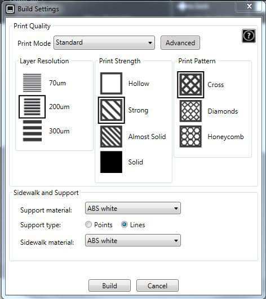266x299 pixels.
Task: Pick the 300um layer resolution icon
Action: [x=32, y=131]
